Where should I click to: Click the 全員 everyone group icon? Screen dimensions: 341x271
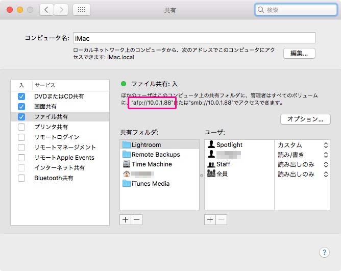[x=211, y=174]
